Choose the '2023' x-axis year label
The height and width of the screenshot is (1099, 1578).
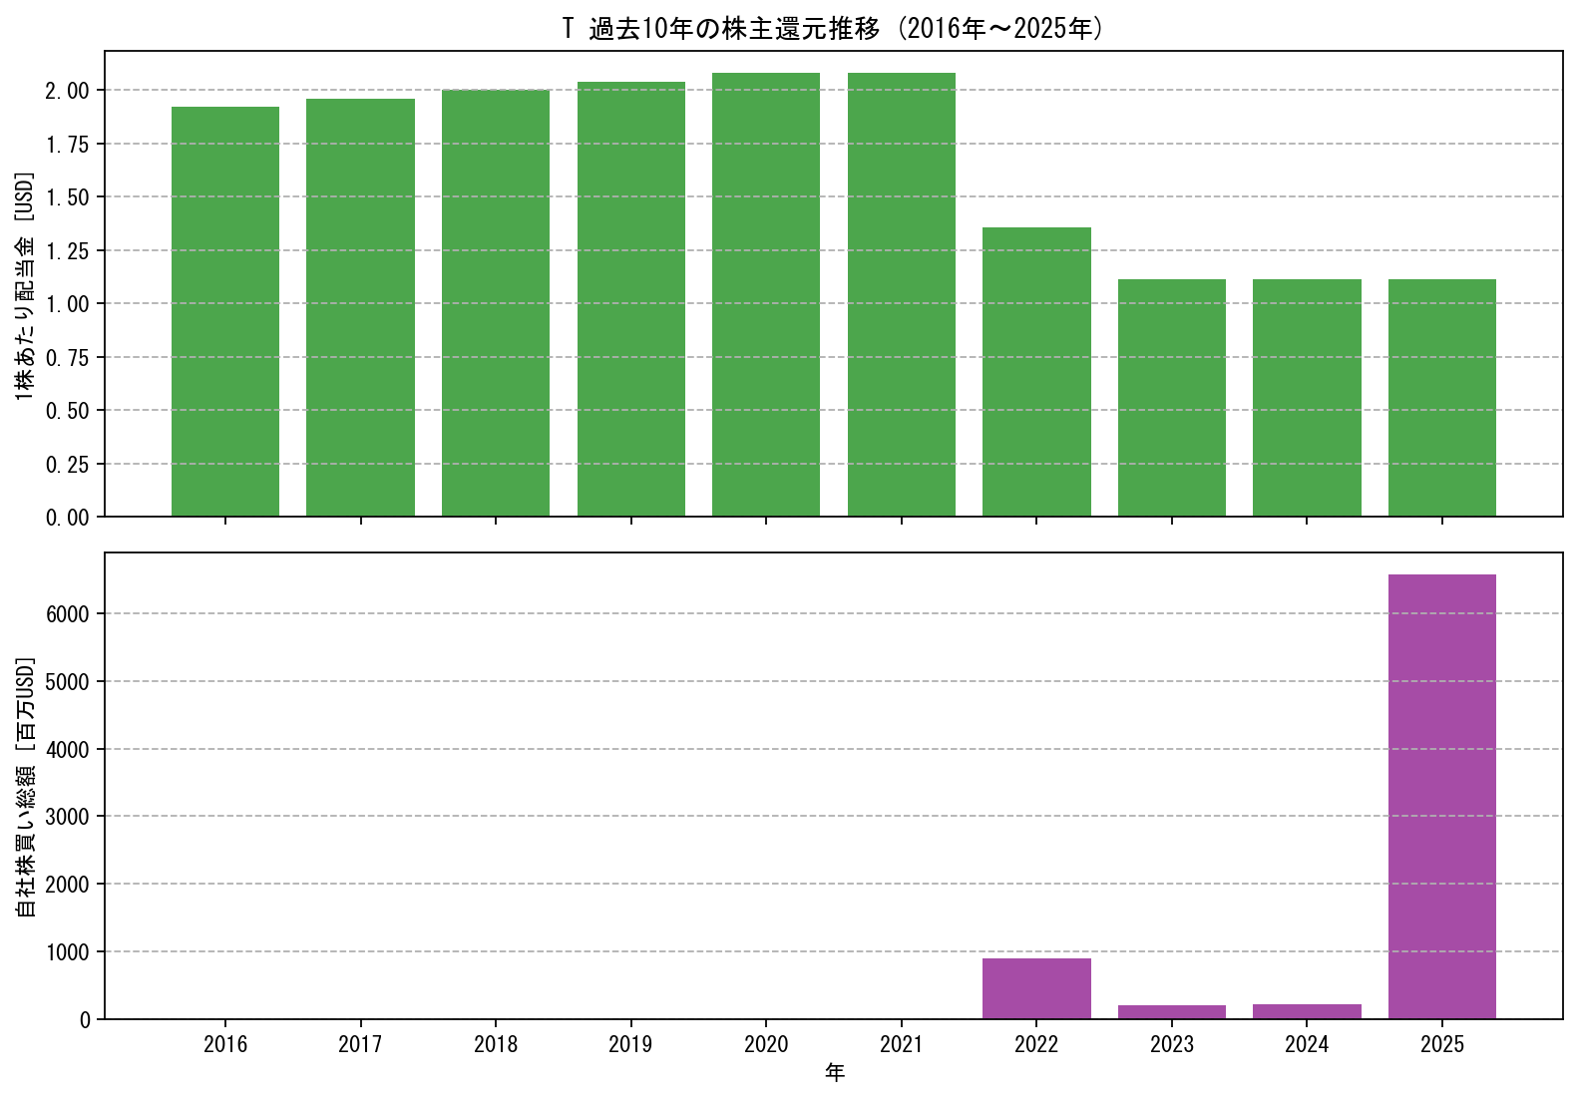click(1172, 1044)
